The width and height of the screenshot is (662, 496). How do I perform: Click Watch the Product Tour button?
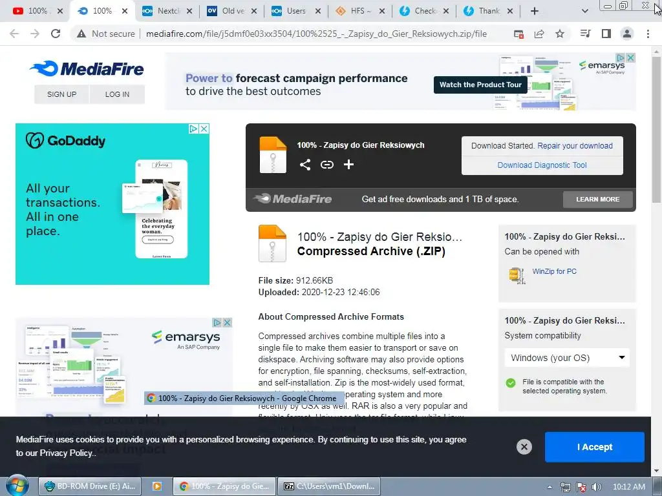click(480, 85)
